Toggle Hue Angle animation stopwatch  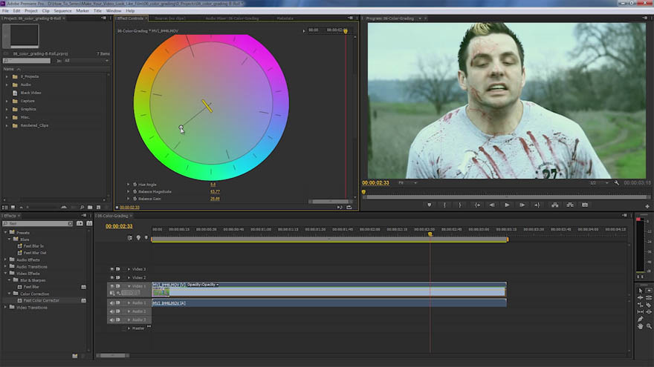135,185
